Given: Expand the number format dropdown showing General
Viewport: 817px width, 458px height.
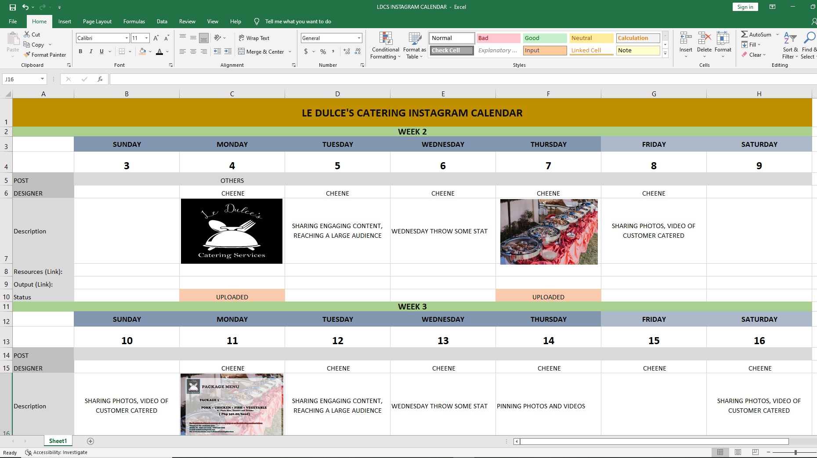Looking at the screenshot, I should pos(359,38).
